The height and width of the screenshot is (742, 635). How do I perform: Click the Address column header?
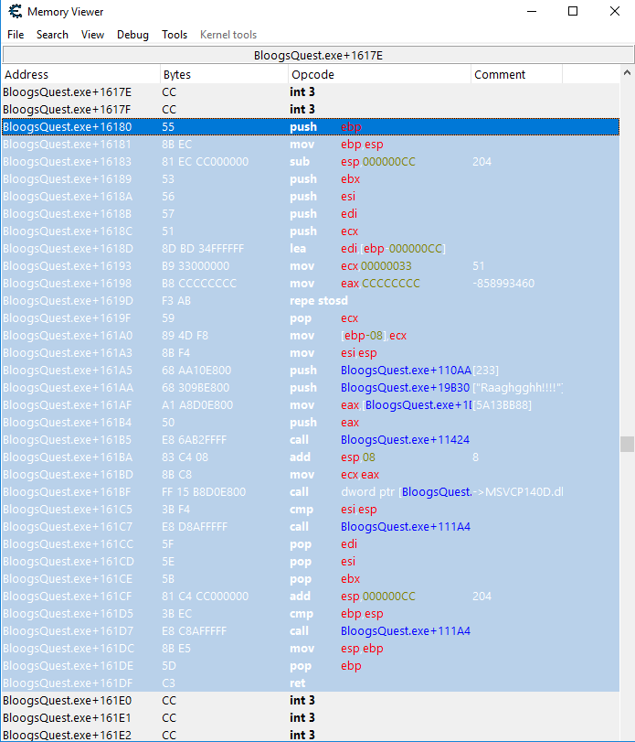tap(81, 74)
